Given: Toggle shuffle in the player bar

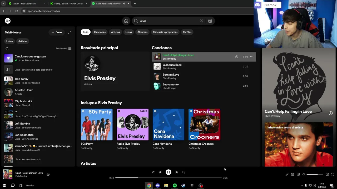Looking at the screenshot, I should [x=153, y=172].
